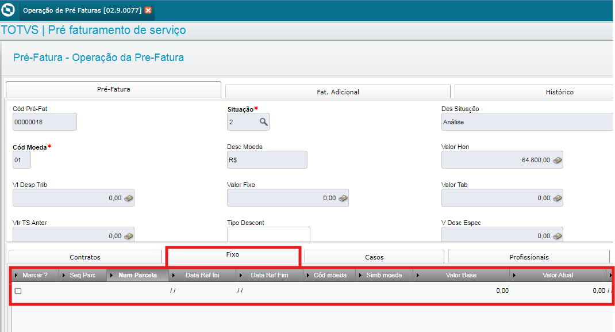The height and width of the screenshot is (332, 615).
Task: Click the Valor Fixo amount field
Action: coord(288,198)
